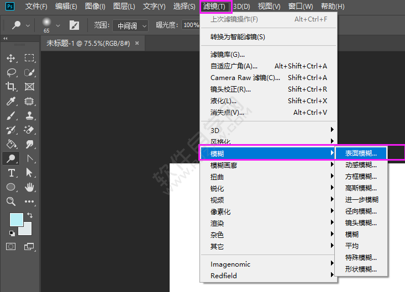
Task: Choose 高斯模糊... from blur submenu
Action: tap(361, 188)
